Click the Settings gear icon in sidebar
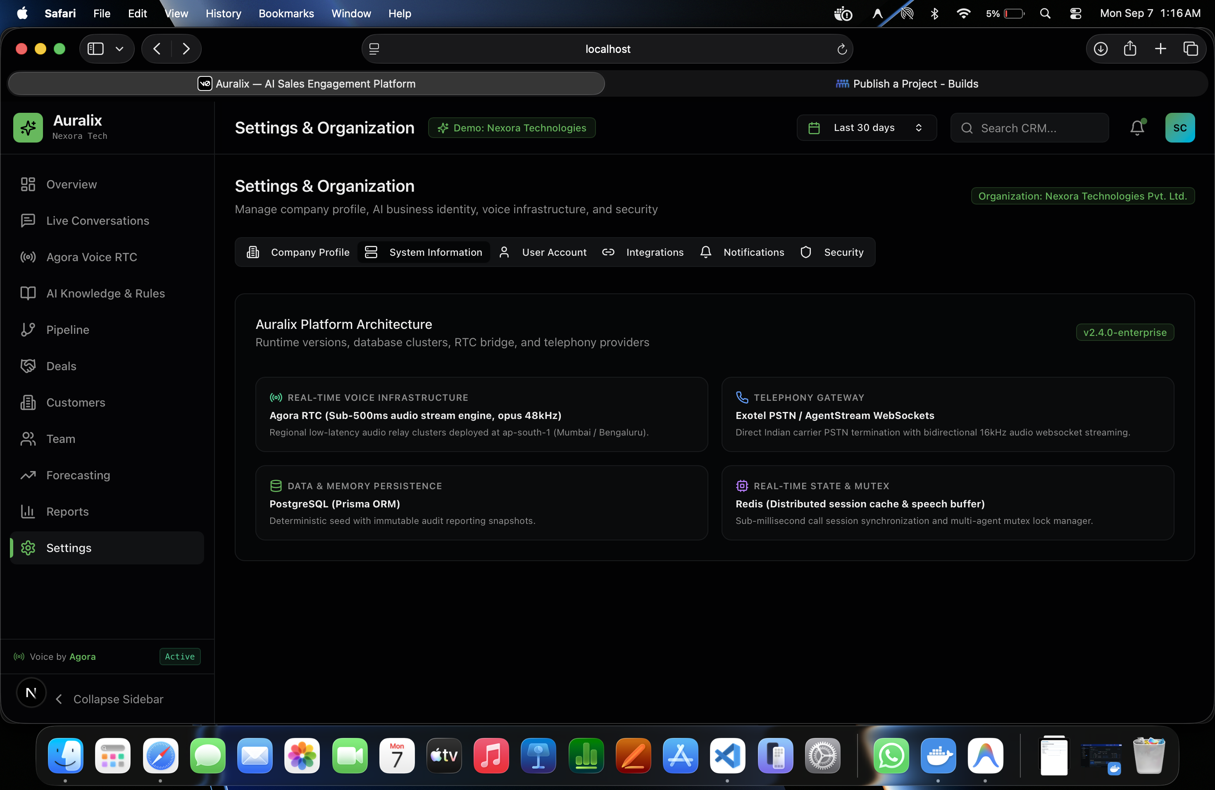This screenshot has width=1215, height=790. tap(28, 547)
